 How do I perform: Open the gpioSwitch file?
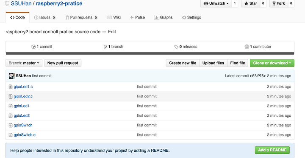click(x=23, y=125)
